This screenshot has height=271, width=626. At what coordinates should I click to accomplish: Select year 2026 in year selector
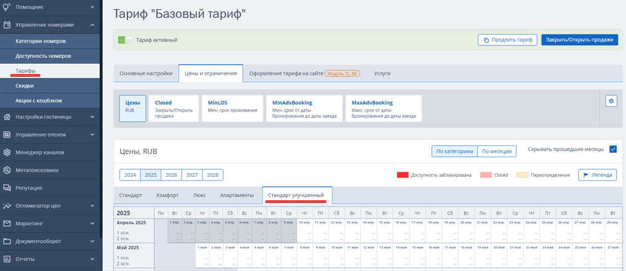(x=171, y=175)
